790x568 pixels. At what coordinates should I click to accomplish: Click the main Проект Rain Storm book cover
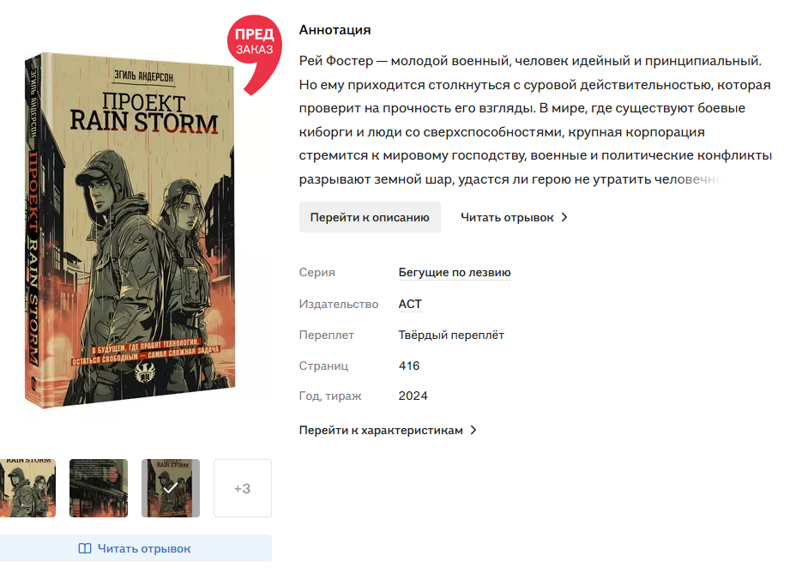pyautogui.click(x=130, y=229)
